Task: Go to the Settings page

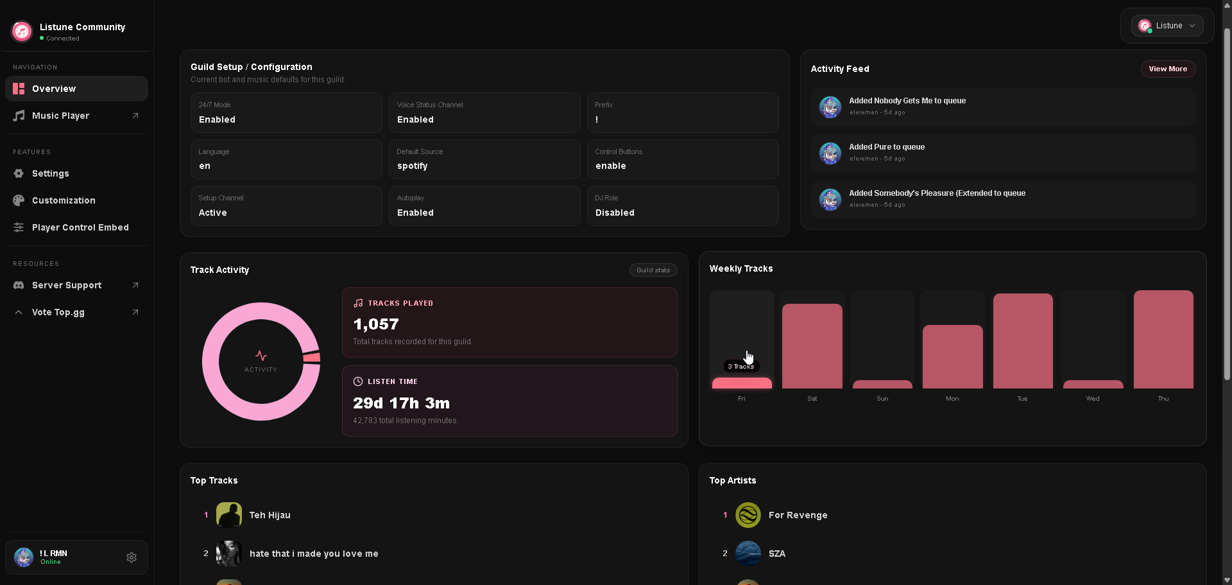Action: pos(76,173)
